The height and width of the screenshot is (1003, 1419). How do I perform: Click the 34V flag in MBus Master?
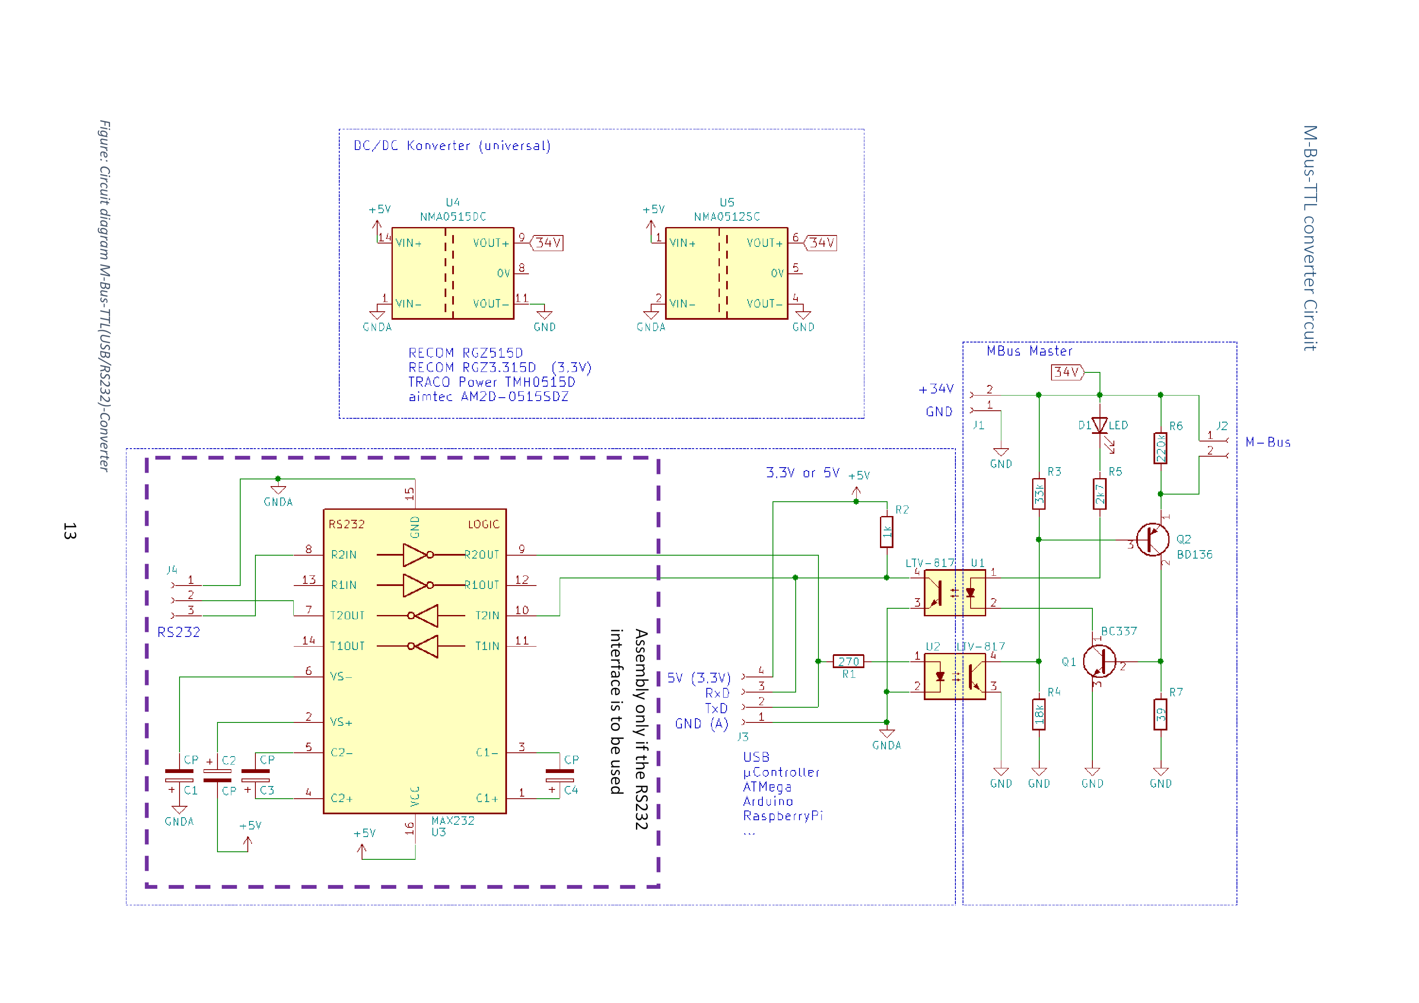(1068, 372)
